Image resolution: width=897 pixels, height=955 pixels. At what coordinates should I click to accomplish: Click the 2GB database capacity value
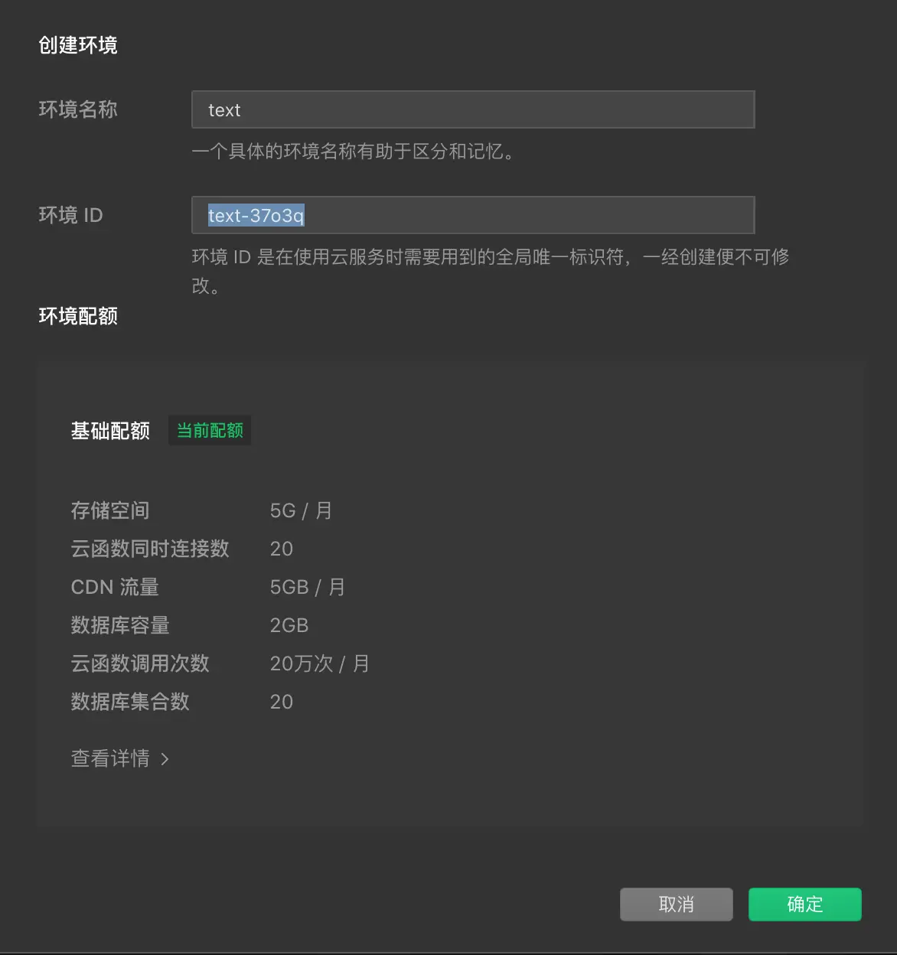tap(289, 625)
